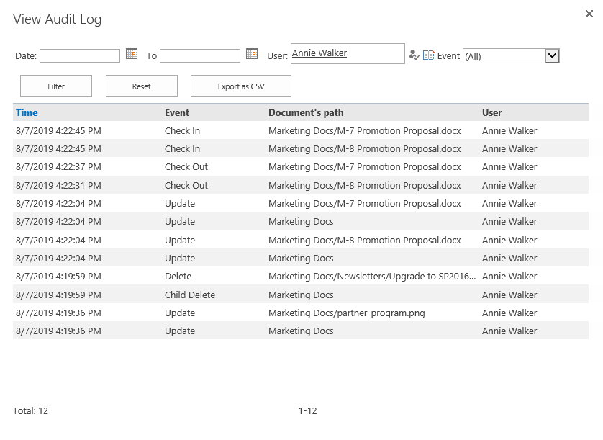Click the User column header
Image resolution: width=603 pixels, height=440 pixels.
(x=492, y=112)
